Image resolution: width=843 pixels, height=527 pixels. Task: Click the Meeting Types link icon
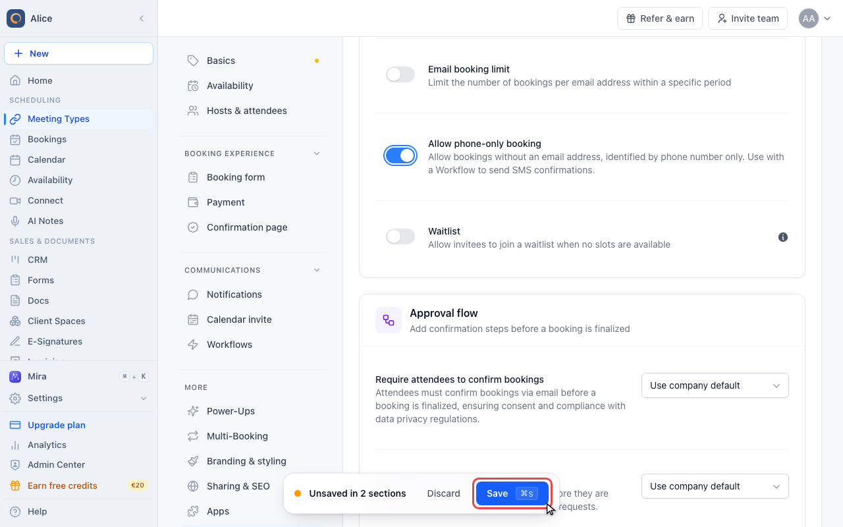click(15, 119)
